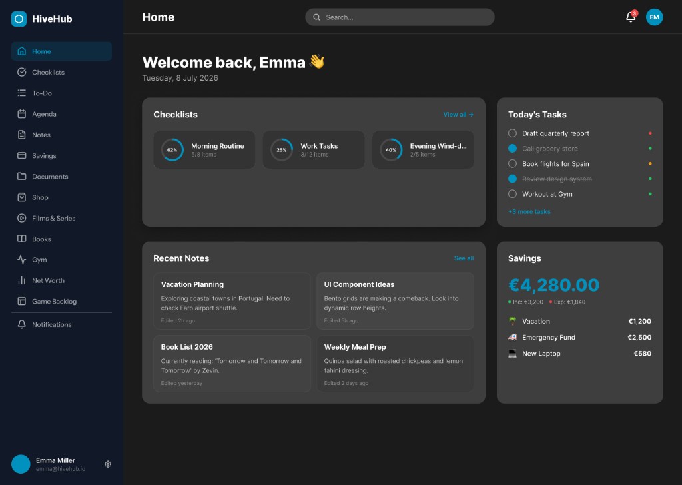Check off Draft quarterly report

[x=512, y=133]
